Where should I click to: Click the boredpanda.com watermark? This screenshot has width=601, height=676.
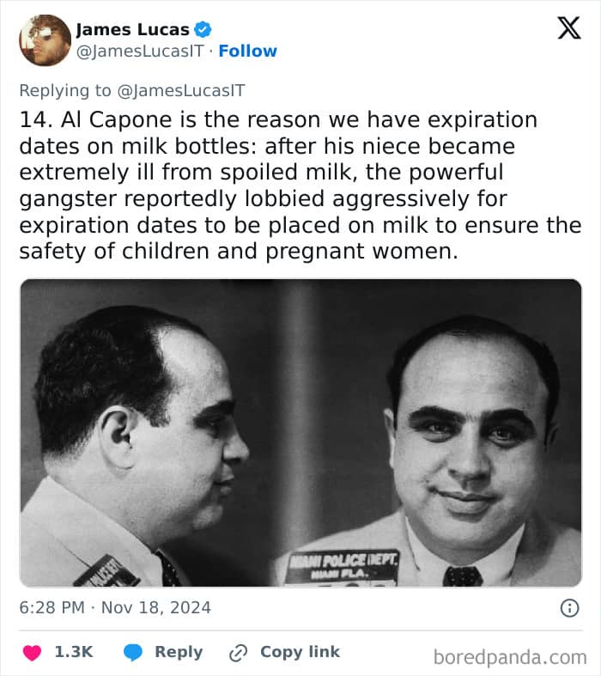pyautogui.click(x=509, y=657)
